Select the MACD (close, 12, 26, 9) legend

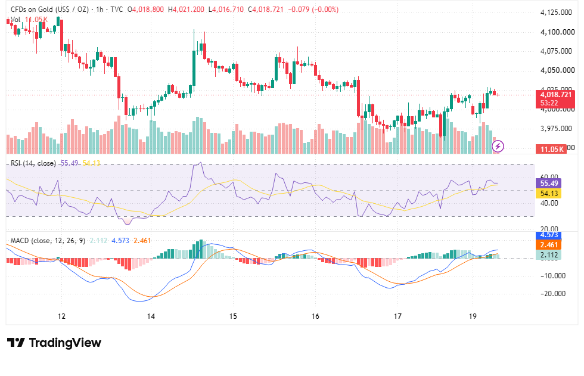pos(48,241)
